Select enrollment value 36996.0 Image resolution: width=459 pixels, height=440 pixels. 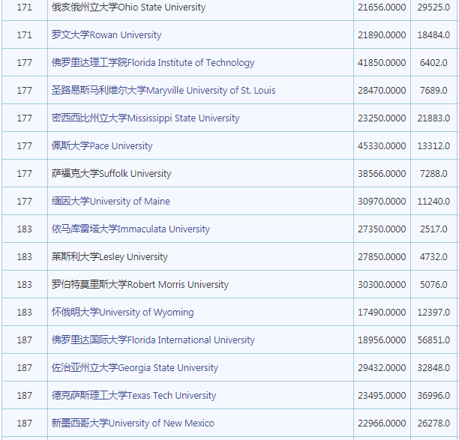433,396
